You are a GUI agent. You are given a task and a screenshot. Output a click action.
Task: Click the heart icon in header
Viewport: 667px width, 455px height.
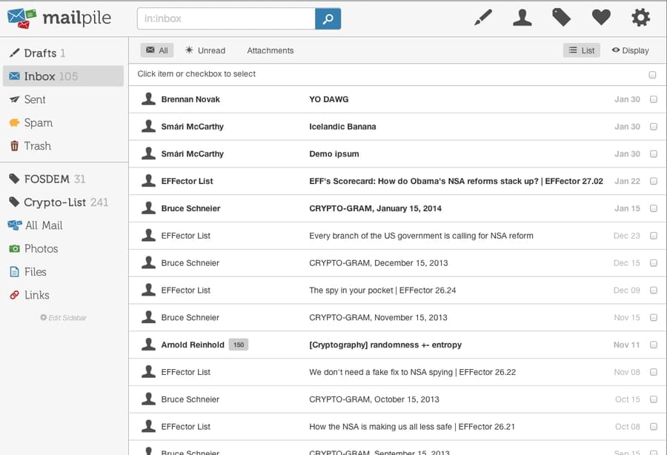pos(601,18)
